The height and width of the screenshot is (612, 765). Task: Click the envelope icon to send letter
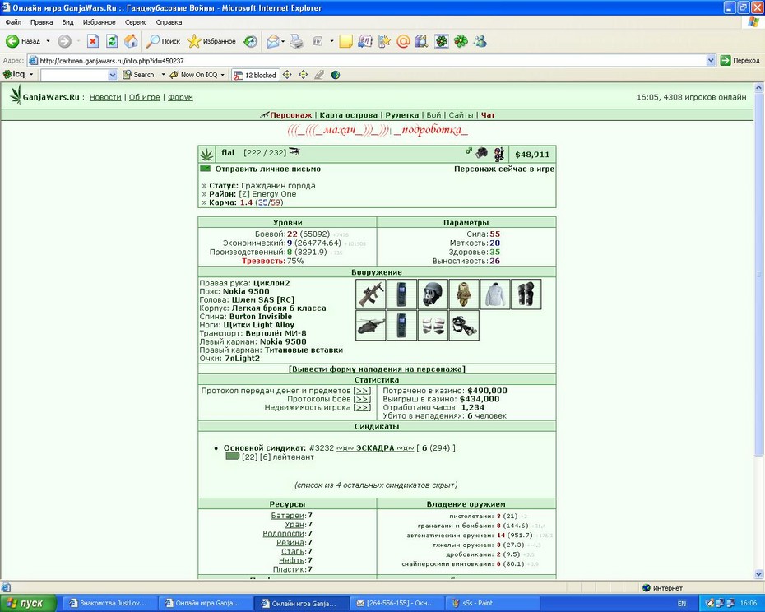click(x=206, y=169)
